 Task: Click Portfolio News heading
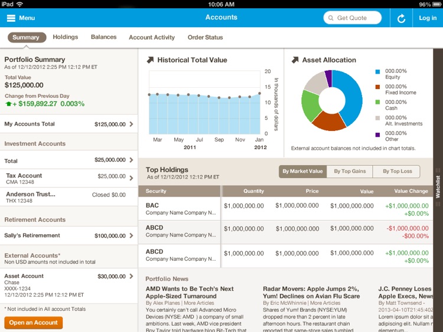[x=167, y=279]
